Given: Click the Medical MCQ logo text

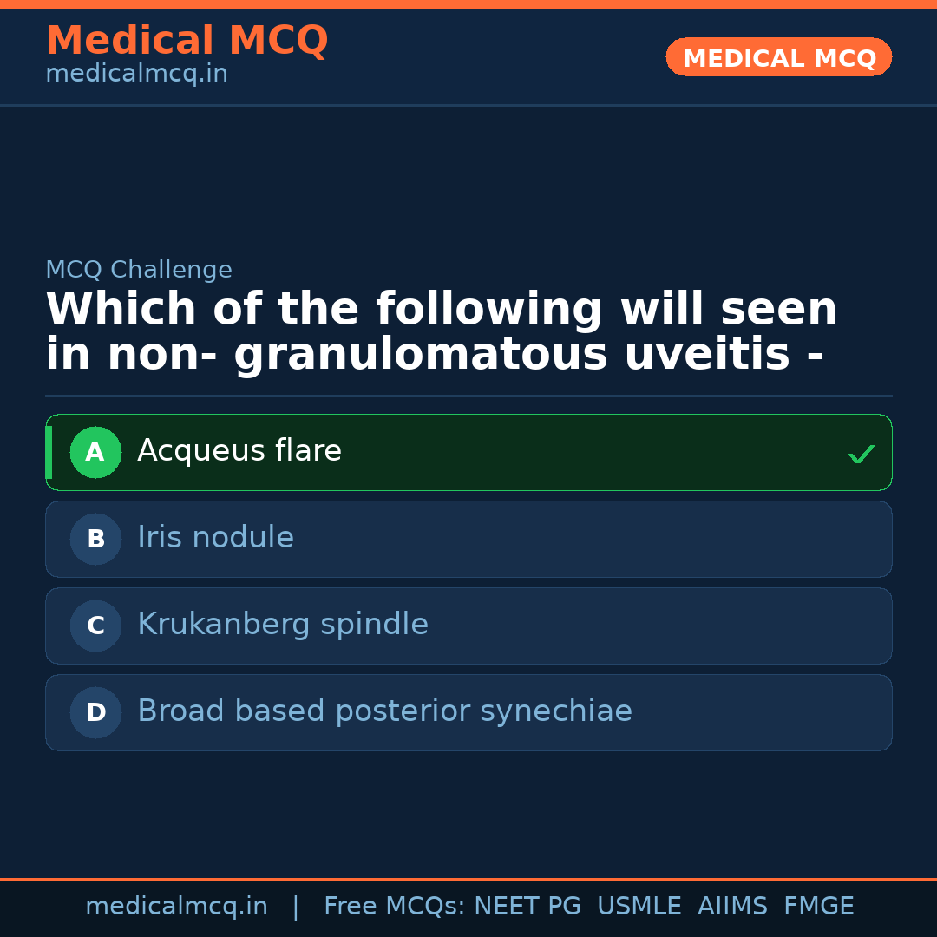Looking at the screenshot, I should [187, 40].
